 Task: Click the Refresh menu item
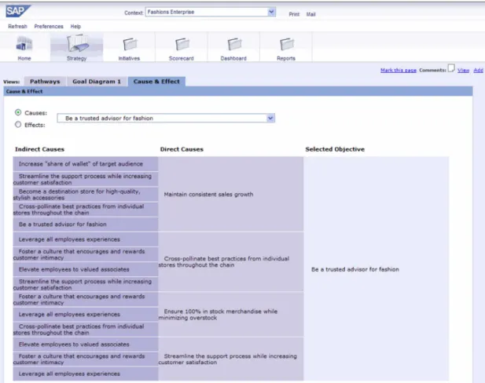[17, 26]
